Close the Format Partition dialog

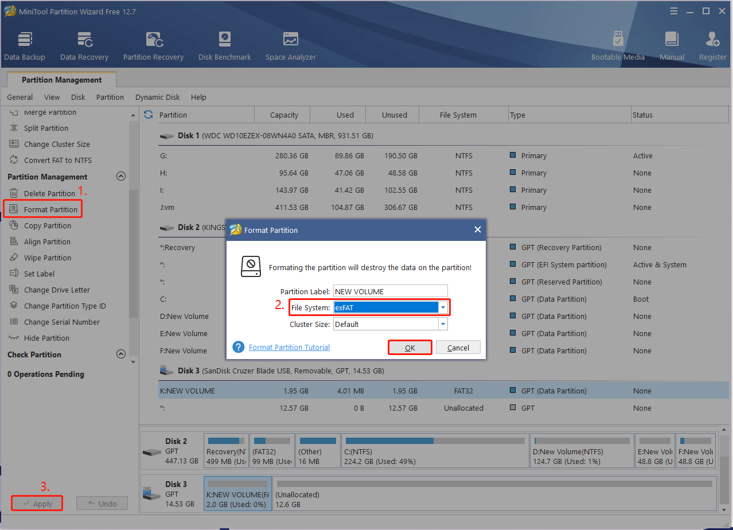point(477,230)
